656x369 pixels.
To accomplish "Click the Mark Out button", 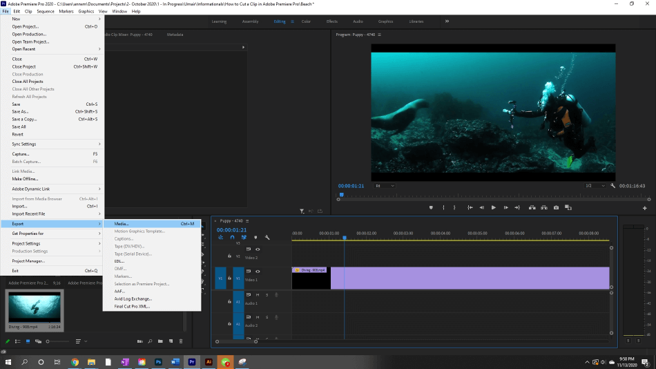I will click(455, 207).
